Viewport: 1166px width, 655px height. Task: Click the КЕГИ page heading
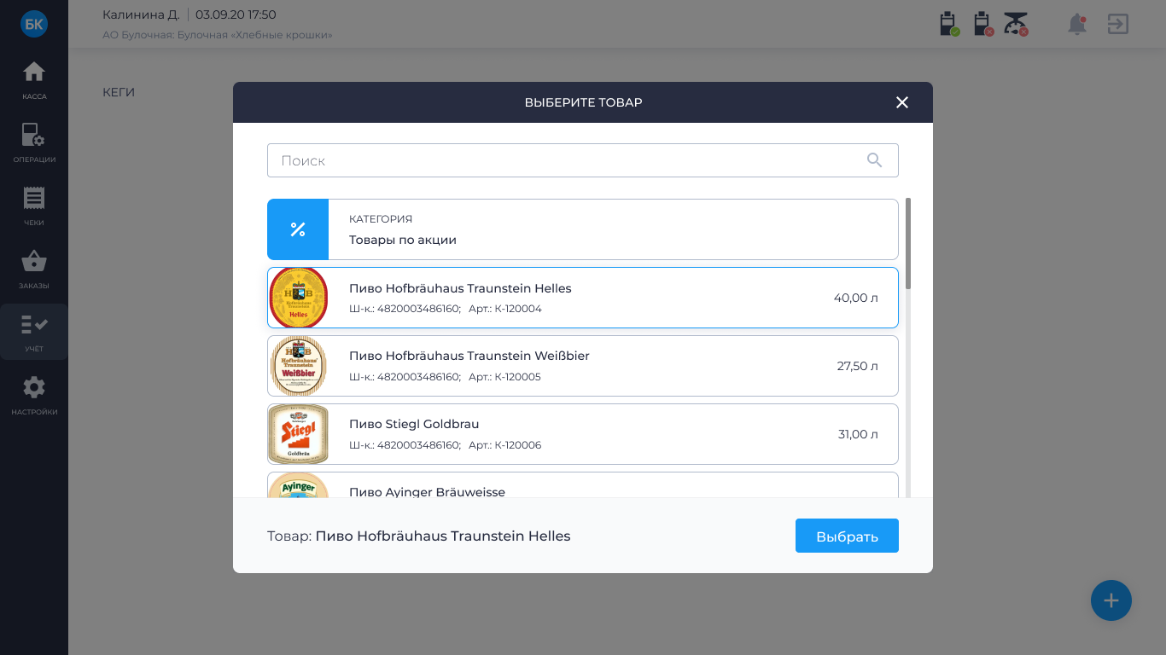click(x=119, y=92)
